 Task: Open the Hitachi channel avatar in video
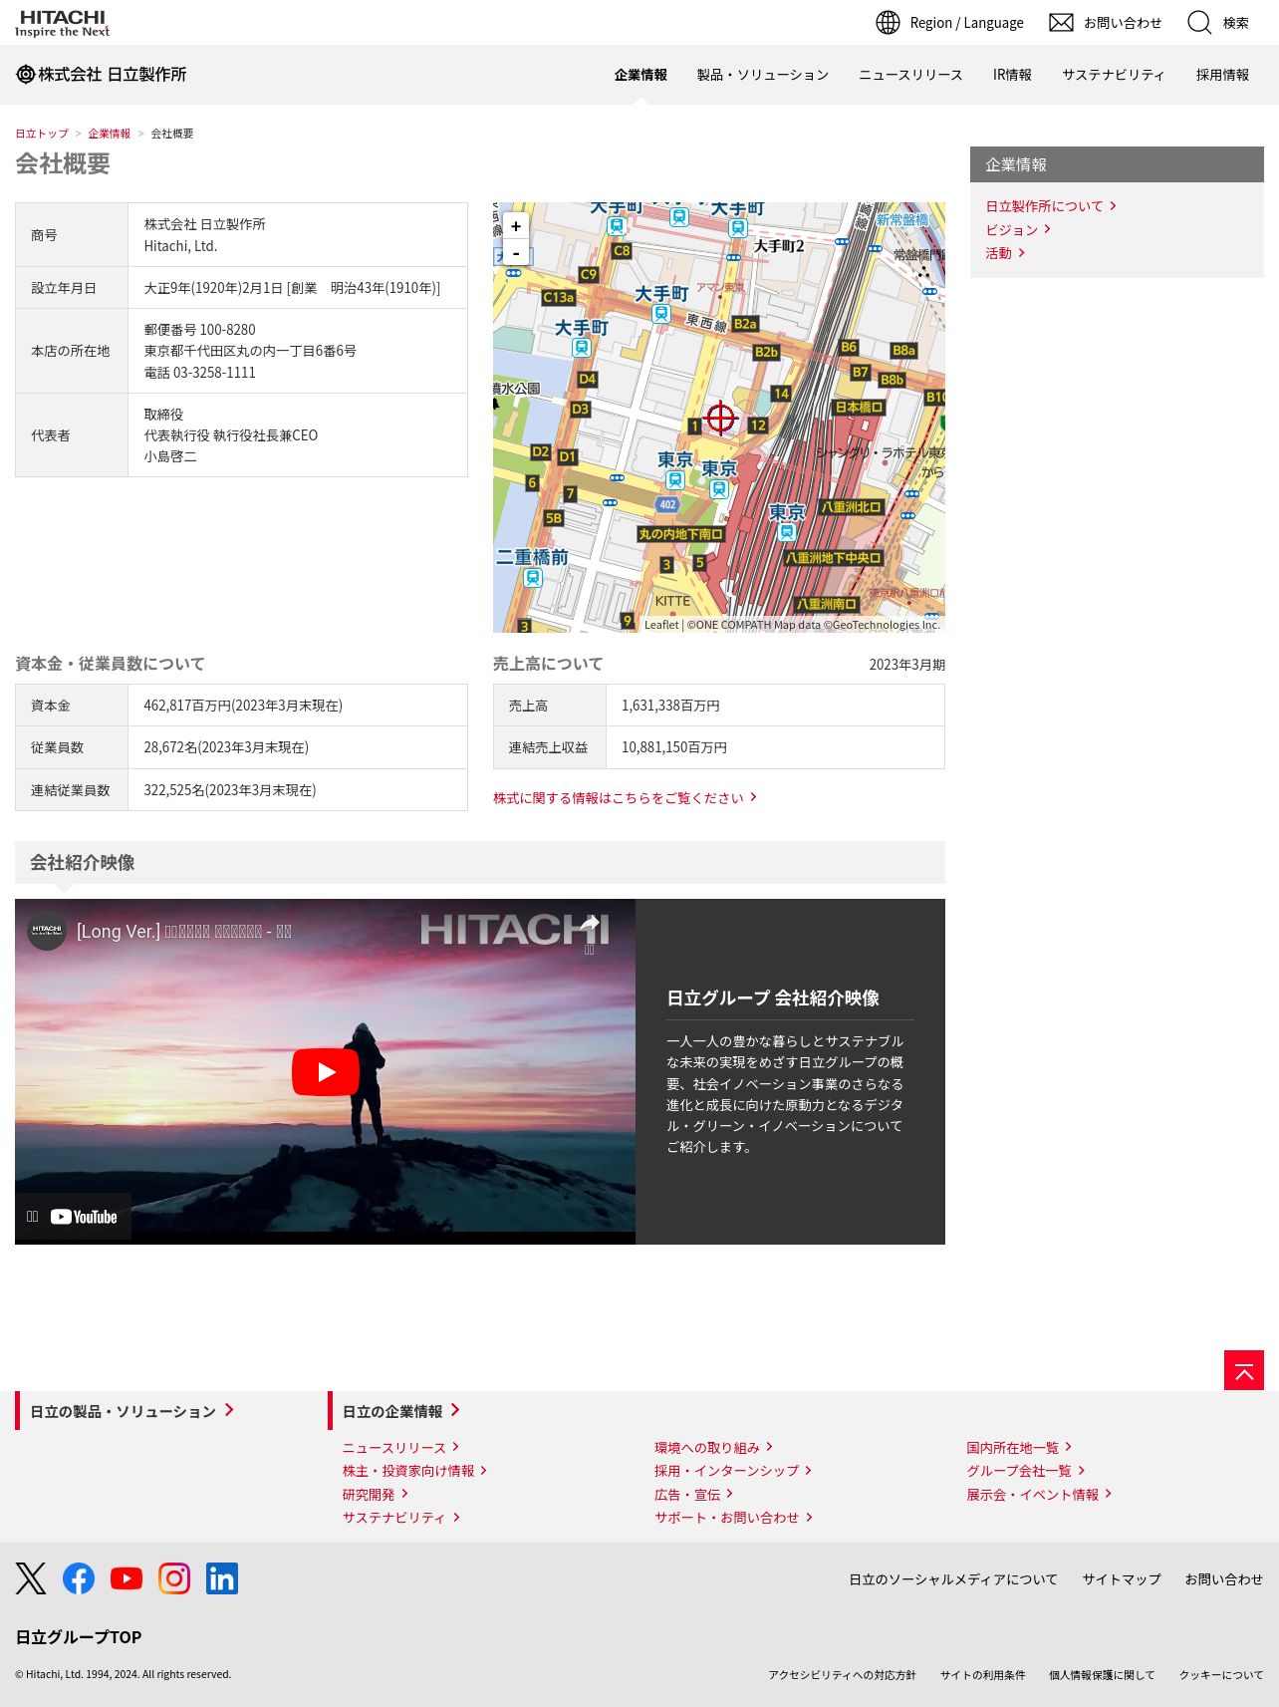click(47, 931)
